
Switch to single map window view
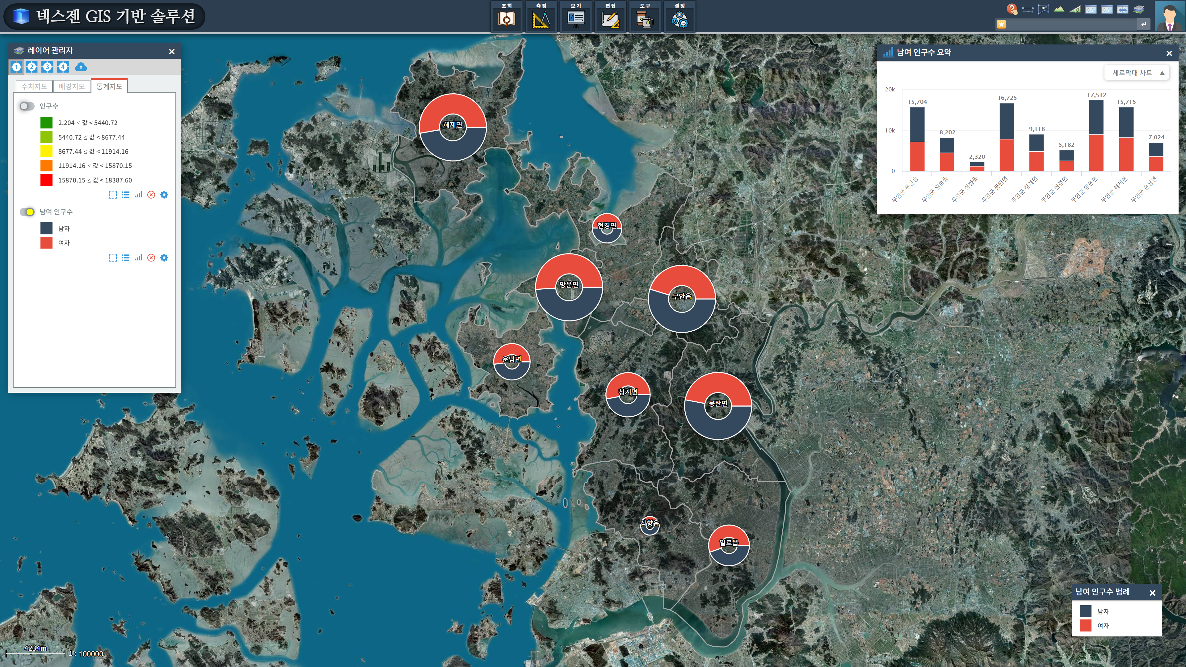(1091, 10)
